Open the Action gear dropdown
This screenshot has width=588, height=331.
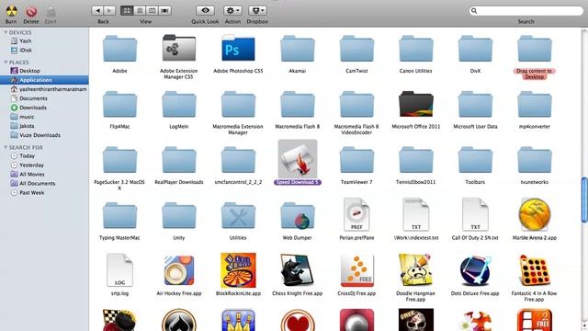(x=232, y=10)
